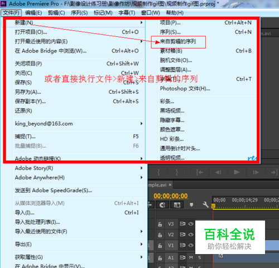Toggle sync lock on track V3
The width and height of the screenshot is (279, 268).
point(182,224)
